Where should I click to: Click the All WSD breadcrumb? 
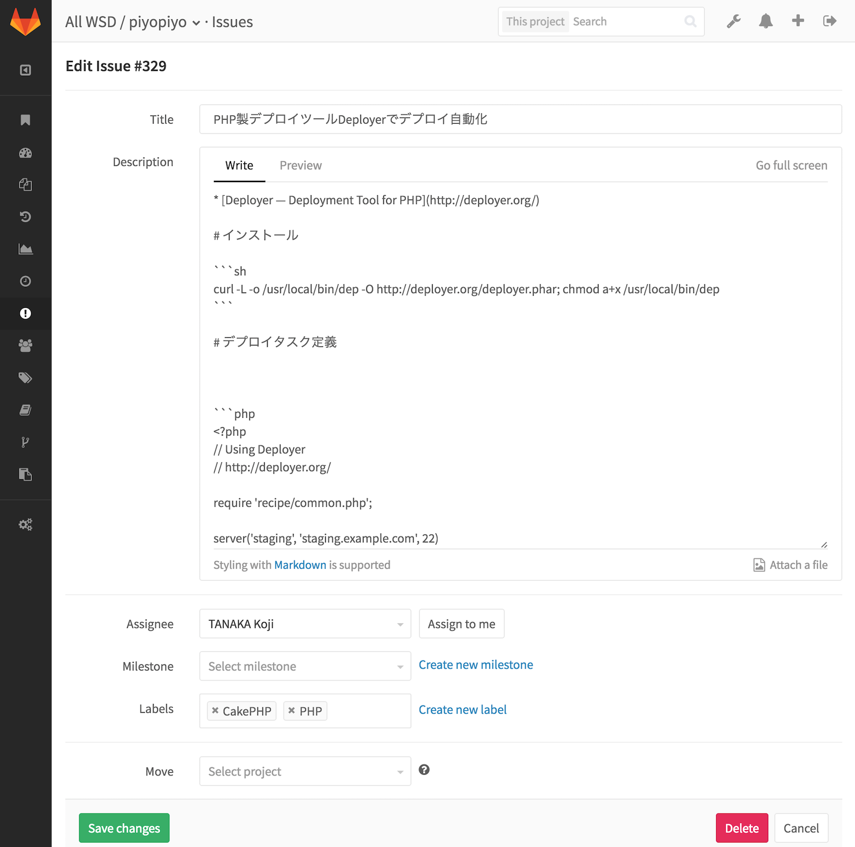point(91,22)
